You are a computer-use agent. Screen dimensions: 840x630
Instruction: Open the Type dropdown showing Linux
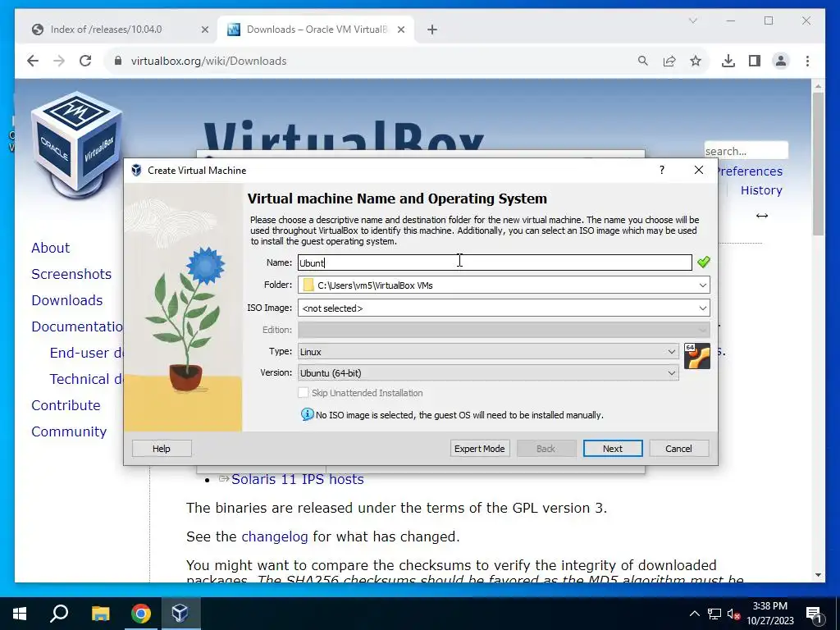[x=488, y=351]
